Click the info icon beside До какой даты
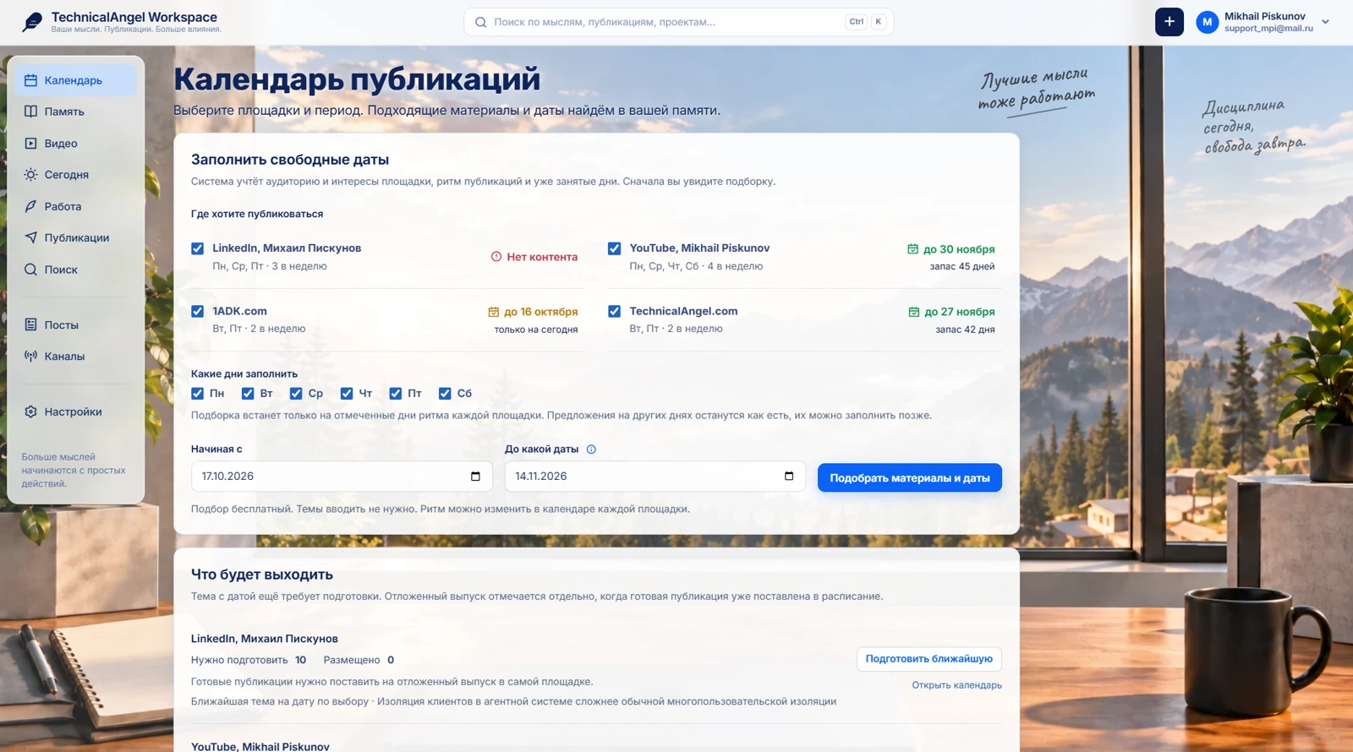 click(591, 450)
